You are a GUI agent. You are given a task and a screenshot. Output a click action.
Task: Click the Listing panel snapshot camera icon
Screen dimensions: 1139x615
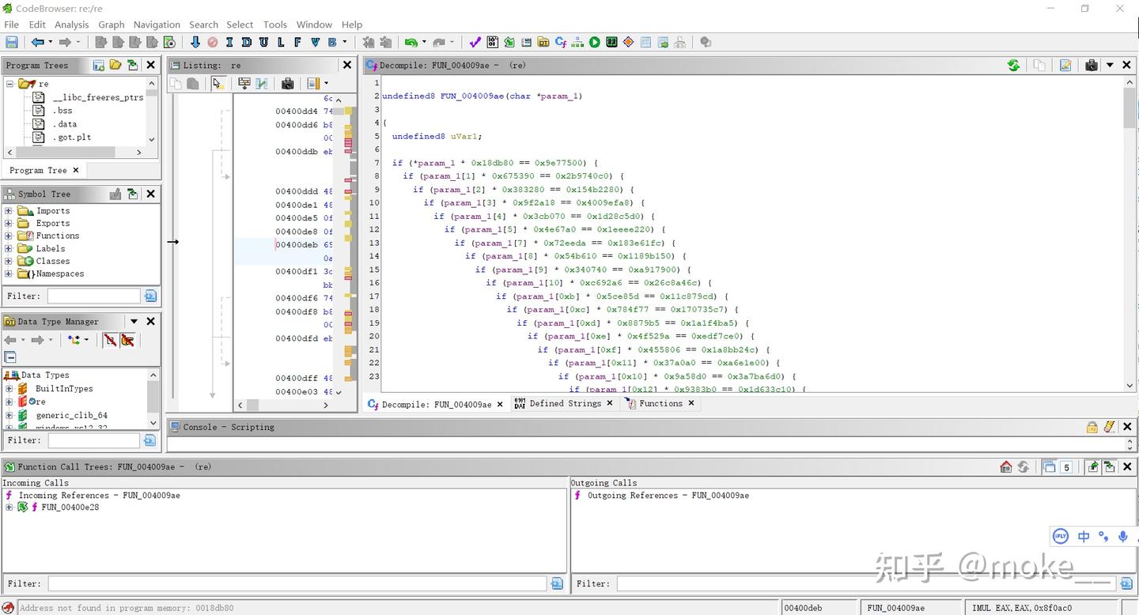287,83
